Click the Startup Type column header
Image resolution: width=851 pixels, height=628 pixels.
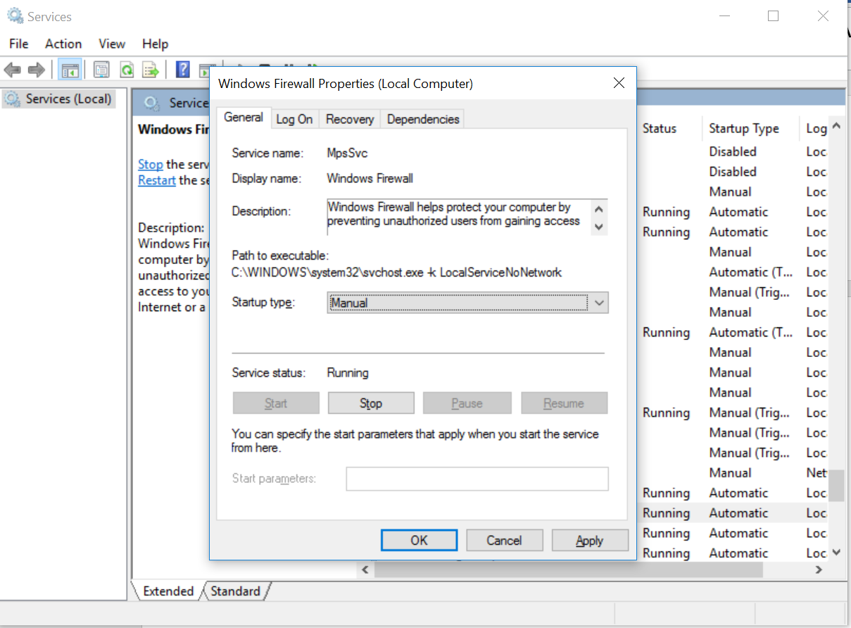(x=743, y=129)
